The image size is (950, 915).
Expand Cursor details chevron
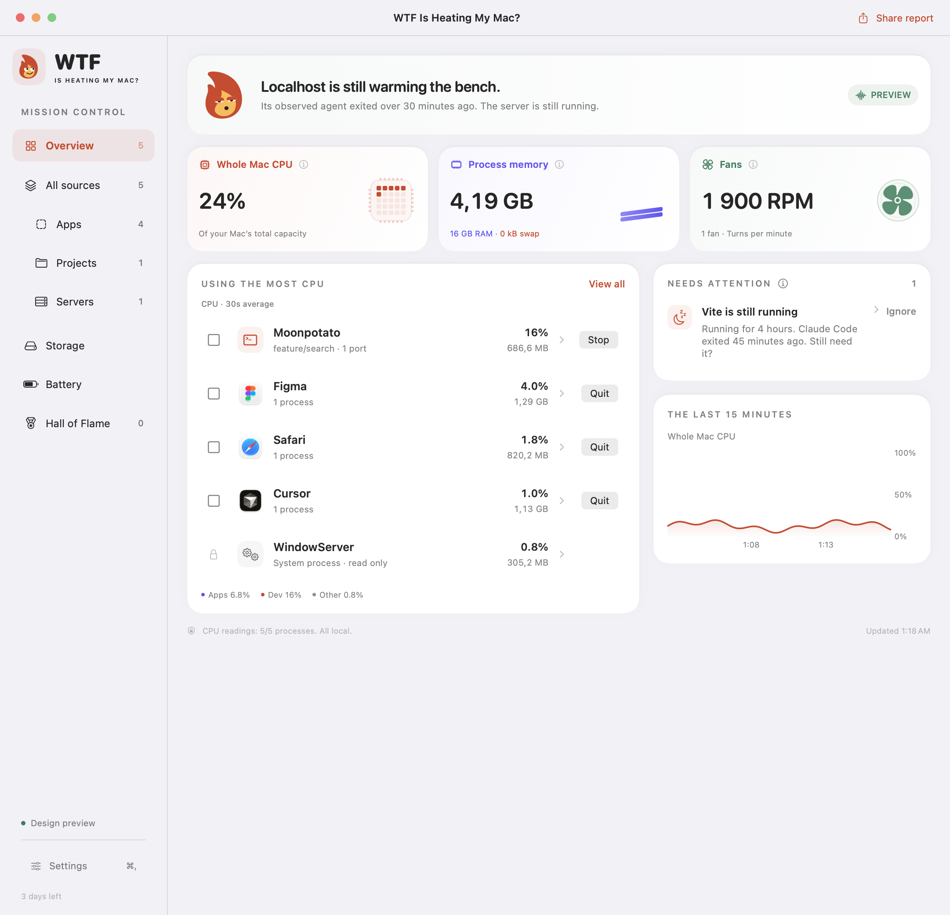point(562,501)
